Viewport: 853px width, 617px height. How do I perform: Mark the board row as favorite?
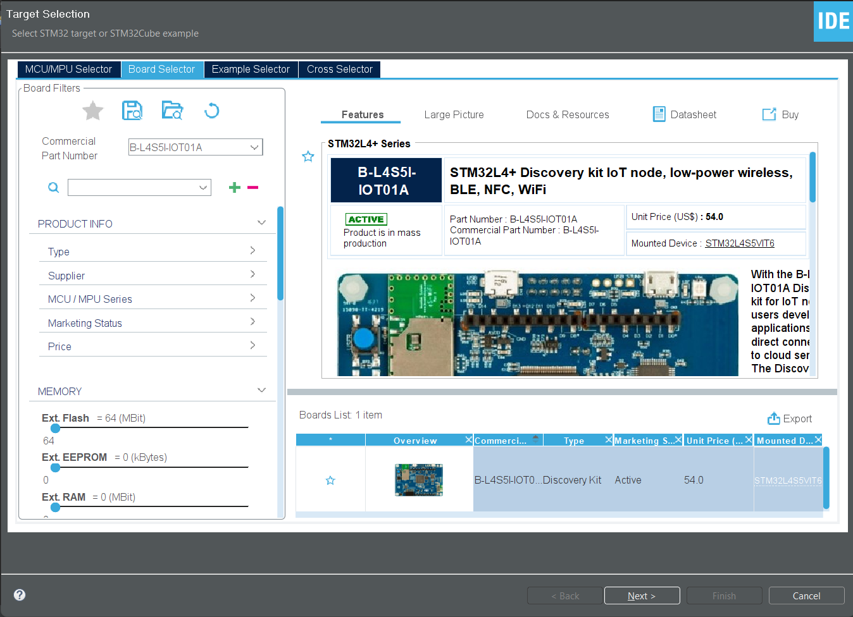[330, 480]
